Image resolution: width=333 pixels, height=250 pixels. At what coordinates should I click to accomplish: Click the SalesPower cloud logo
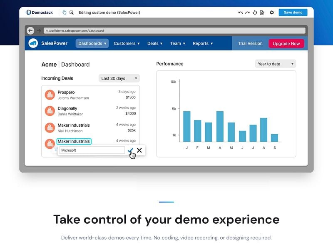pyautogui.click(x=33, y=43)
